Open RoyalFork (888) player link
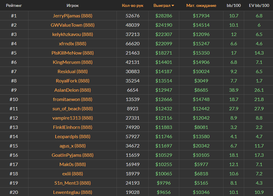The image size is (273, 196). (x=72, y=81)
